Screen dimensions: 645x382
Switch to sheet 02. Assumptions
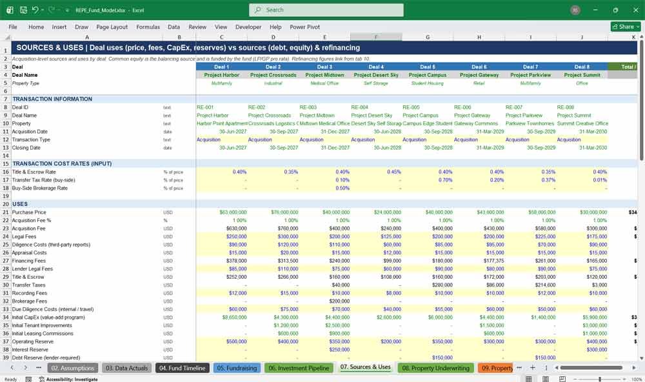[x=73, y=368]
